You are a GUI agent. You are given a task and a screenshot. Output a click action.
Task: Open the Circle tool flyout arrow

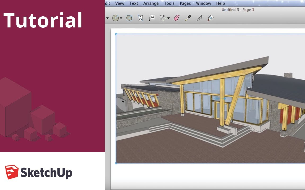coord(121,18)
